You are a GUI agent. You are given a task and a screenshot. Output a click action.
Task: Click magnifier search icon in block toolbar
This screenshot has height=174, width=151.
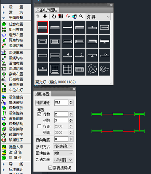81,16
